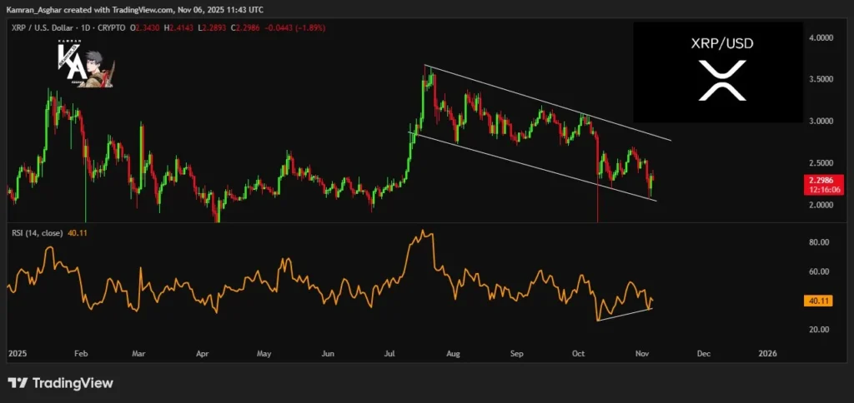Click the Aug label on time axis

tap(453, 354)
